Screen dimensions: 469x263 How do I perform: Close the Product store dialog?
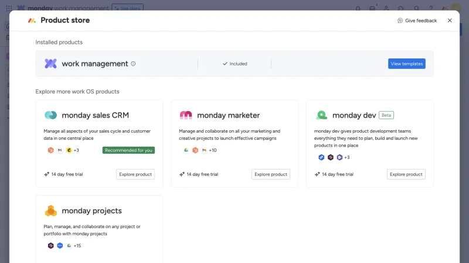click(x=450, y=20)
